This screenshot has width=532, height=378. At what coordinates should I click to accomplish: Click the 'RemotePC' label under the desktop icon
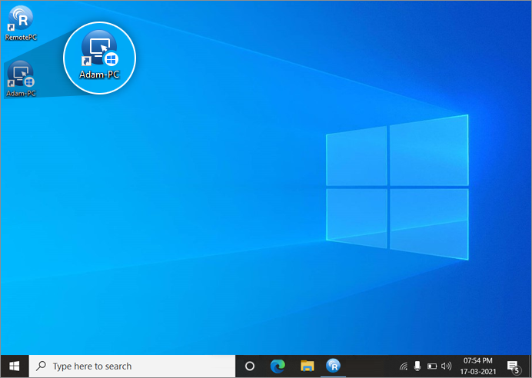tap(21, 37)
